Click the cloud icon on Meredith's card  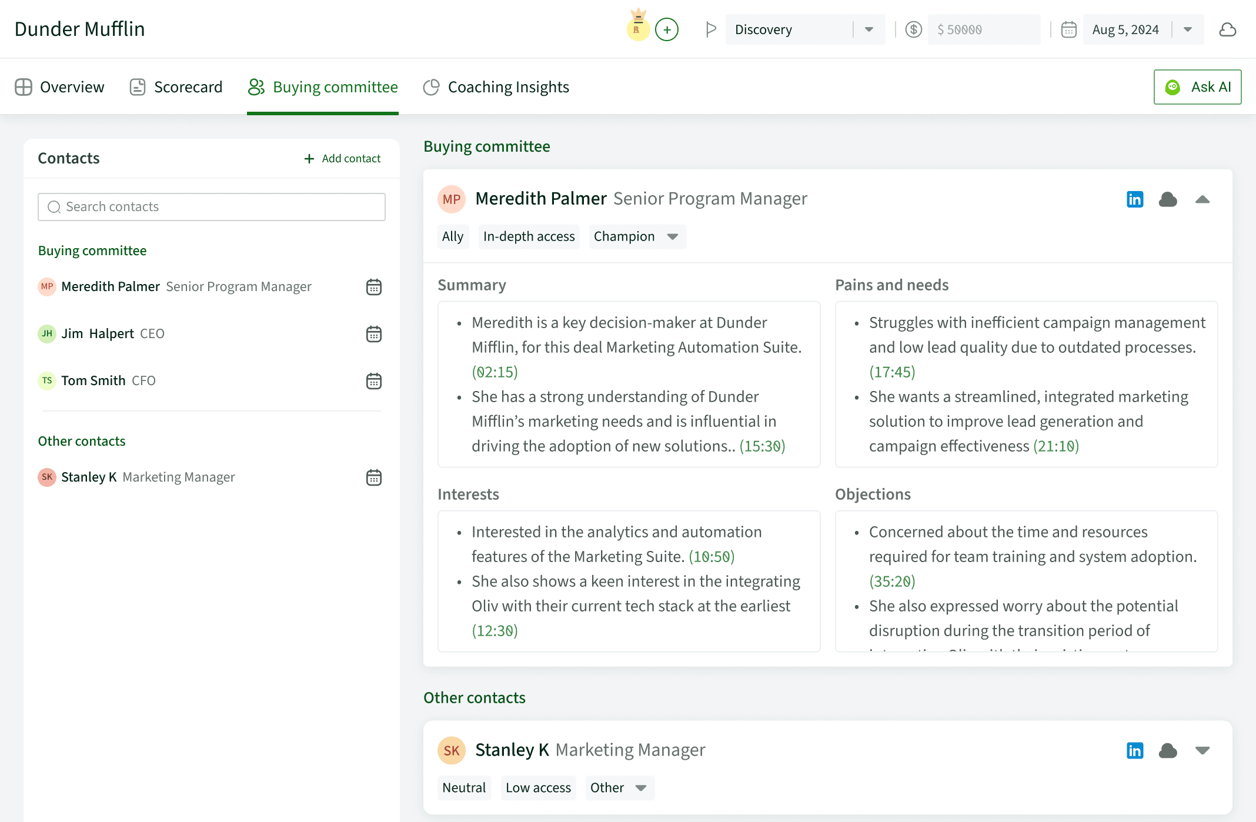(x=1168, y=199)
